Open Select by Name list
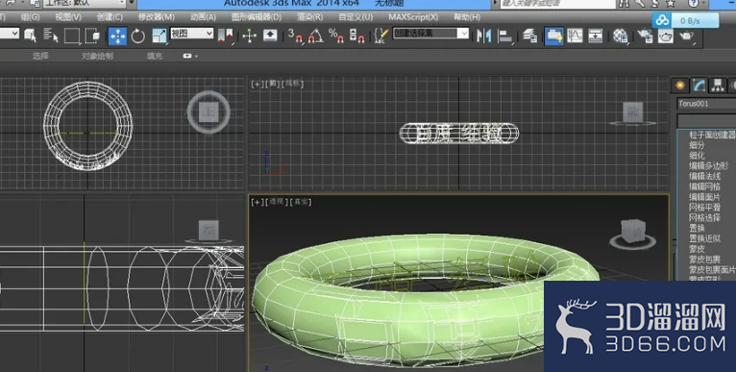This screenshot has width=736, height=372. [x=51, y=36]
